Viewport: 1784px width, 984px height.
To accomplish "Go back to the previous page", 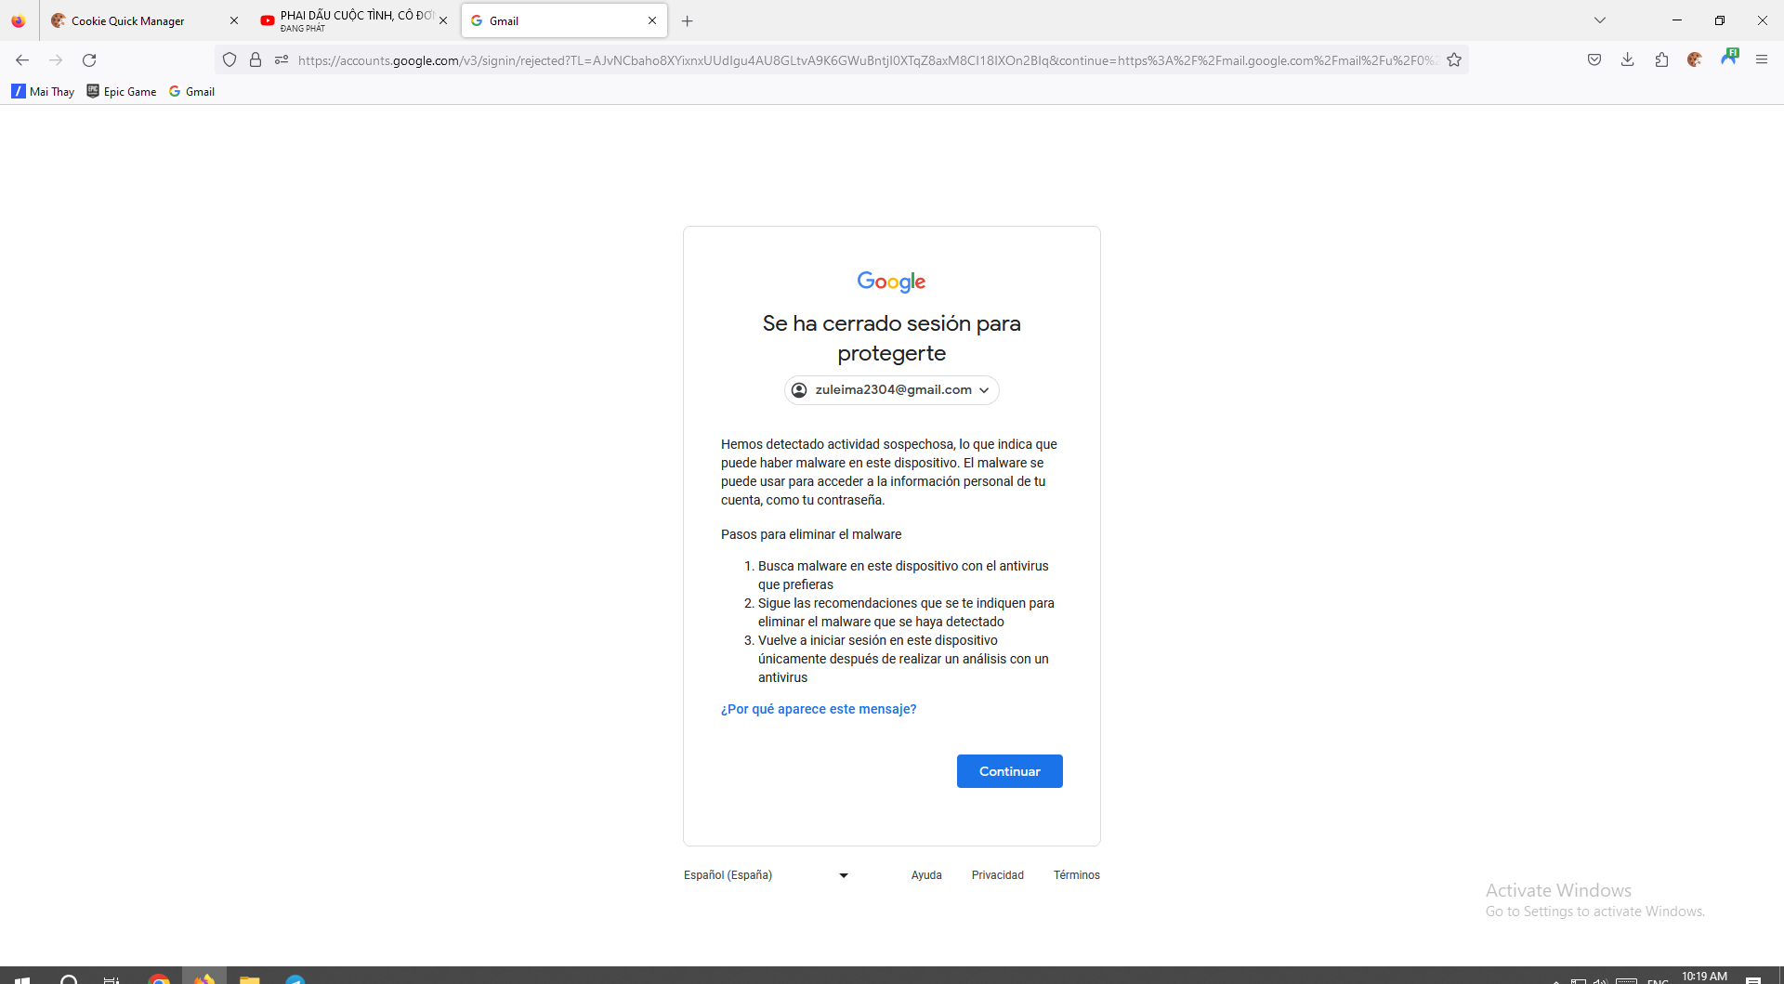I will tap(22, 60).
